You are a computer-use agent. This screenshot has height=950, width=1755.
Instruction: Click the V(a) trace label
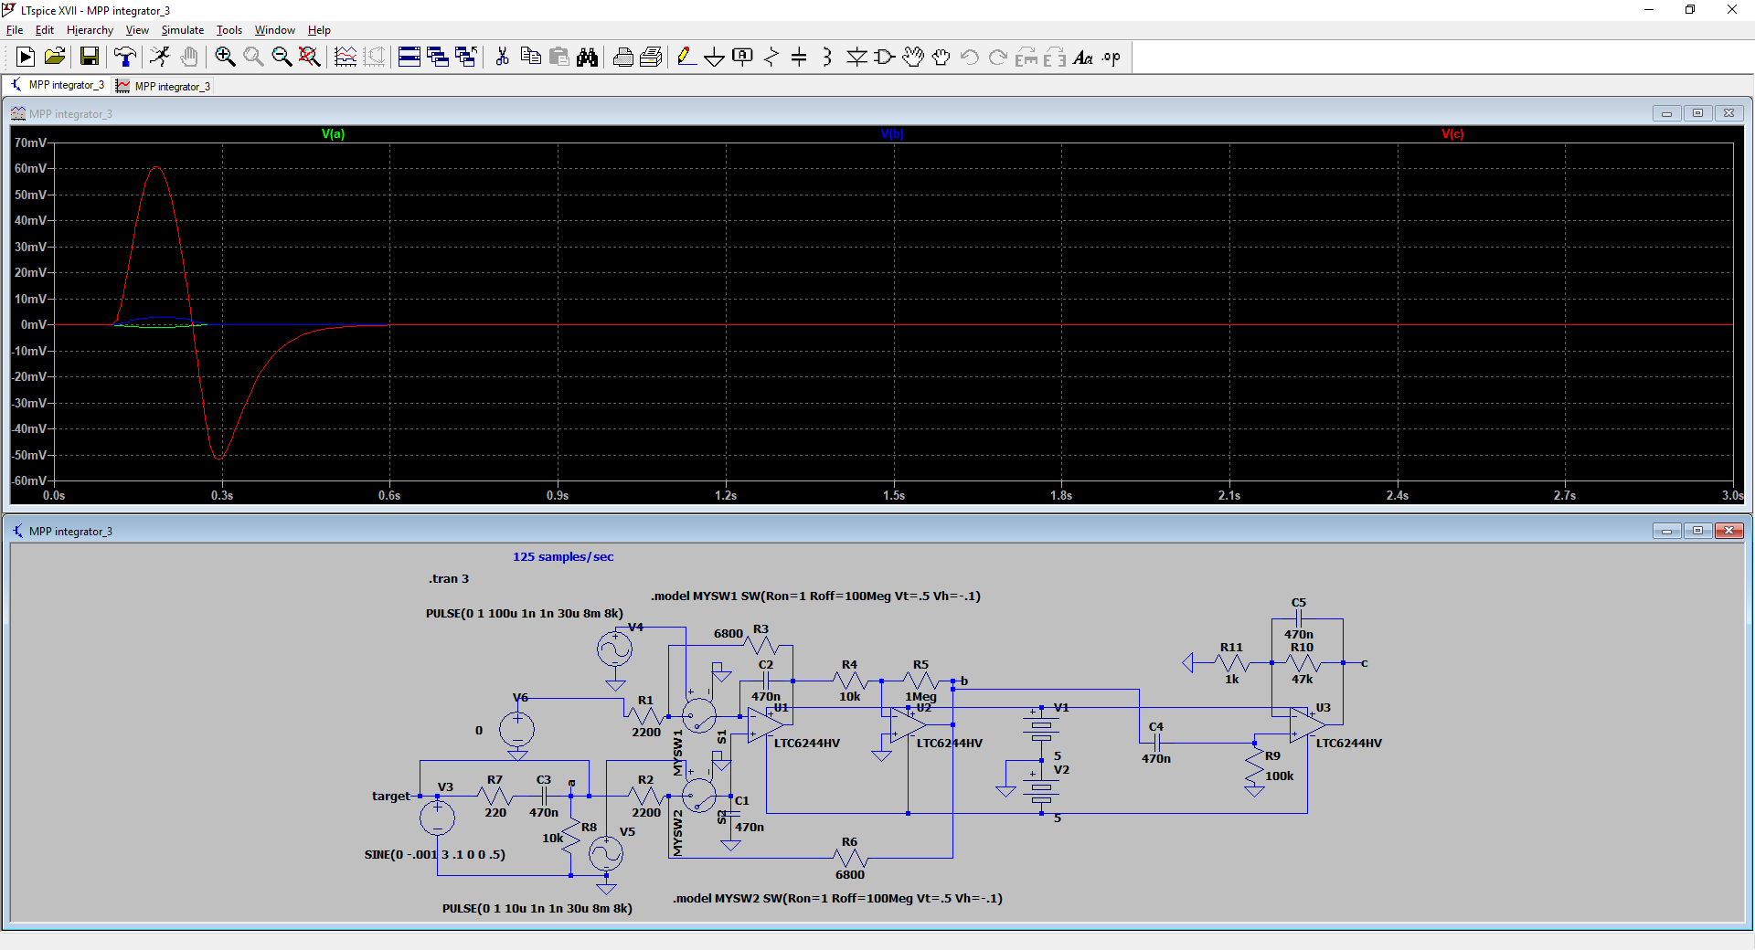(x=333, y=134)
